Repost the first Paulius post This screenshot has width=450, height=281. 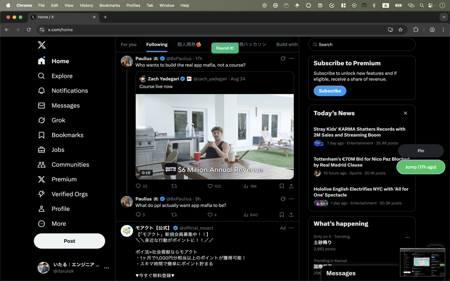pos(174,186)
